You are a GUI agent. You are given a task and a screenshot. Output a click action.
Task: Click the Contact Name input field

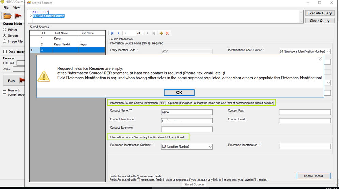pos(187,112)
